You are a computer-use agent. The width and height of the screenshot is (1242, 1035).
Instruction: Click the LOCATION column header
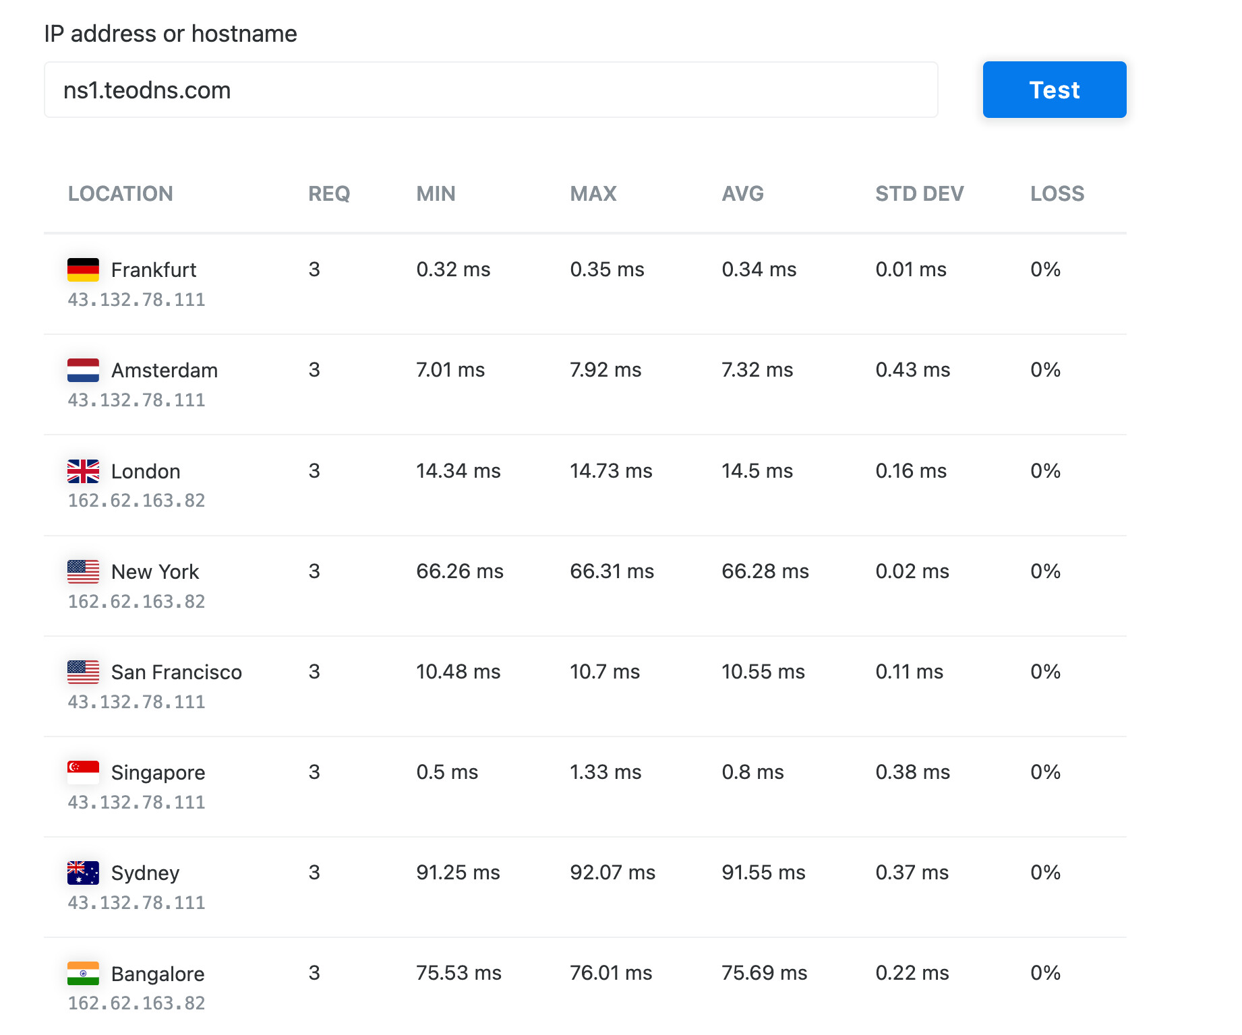tap(120, 194)
